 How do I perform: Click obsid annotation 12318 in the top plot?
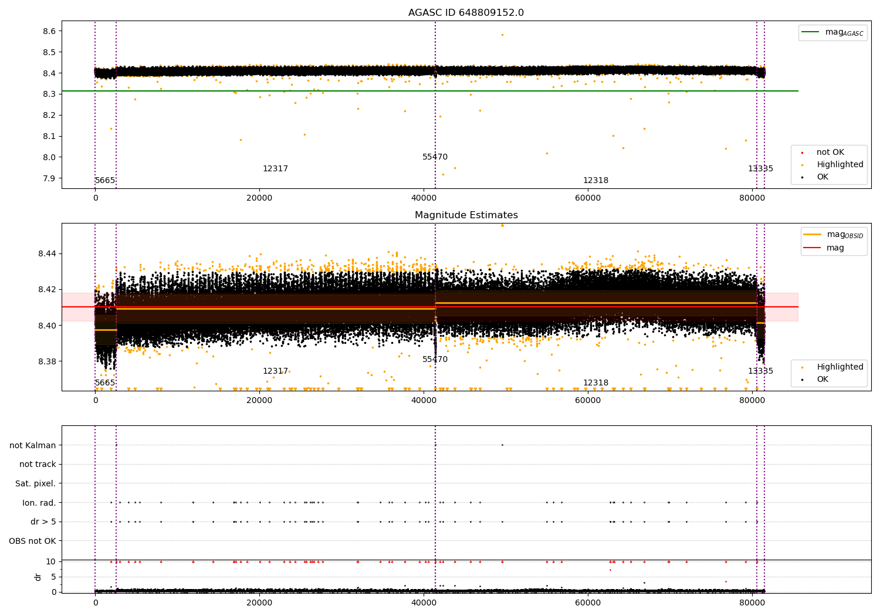595,181
